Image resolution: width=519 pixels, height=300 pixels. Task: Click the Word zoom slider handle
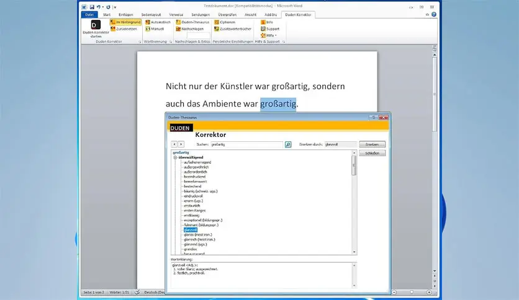click(x=412, y=292)
